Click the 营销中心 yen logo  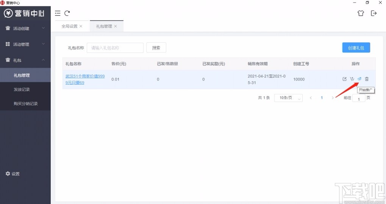click(8, 13)
